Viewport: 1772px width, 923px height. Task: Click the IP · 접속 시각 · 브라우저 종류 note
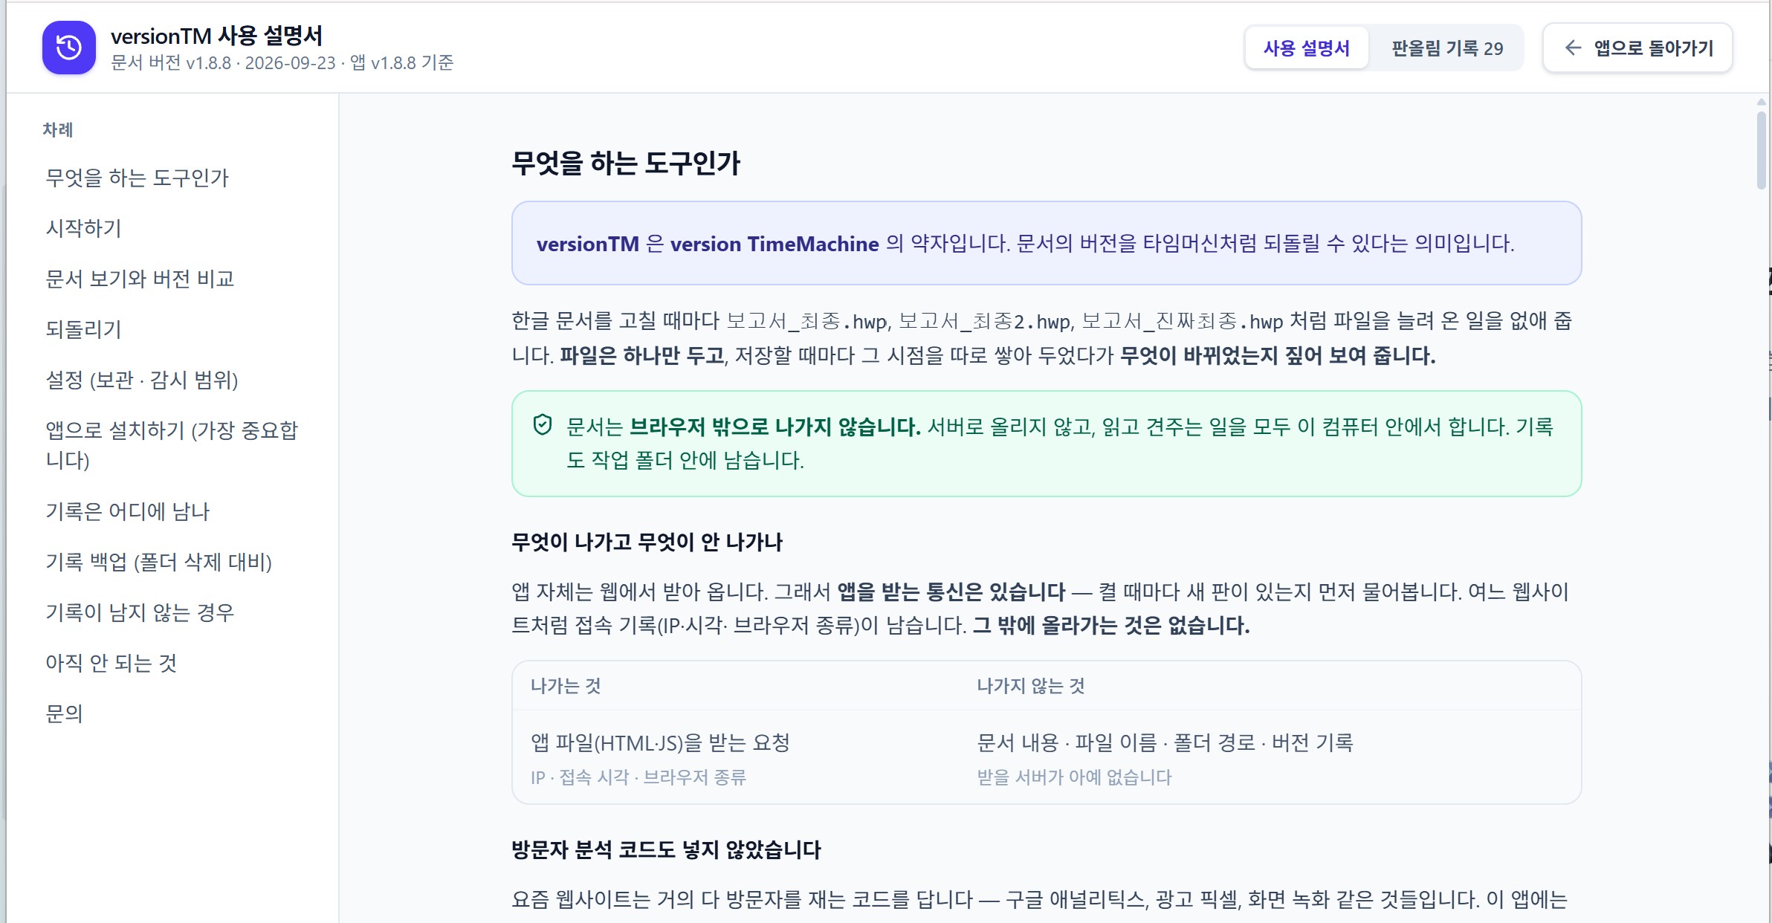(x=638, y=777)
